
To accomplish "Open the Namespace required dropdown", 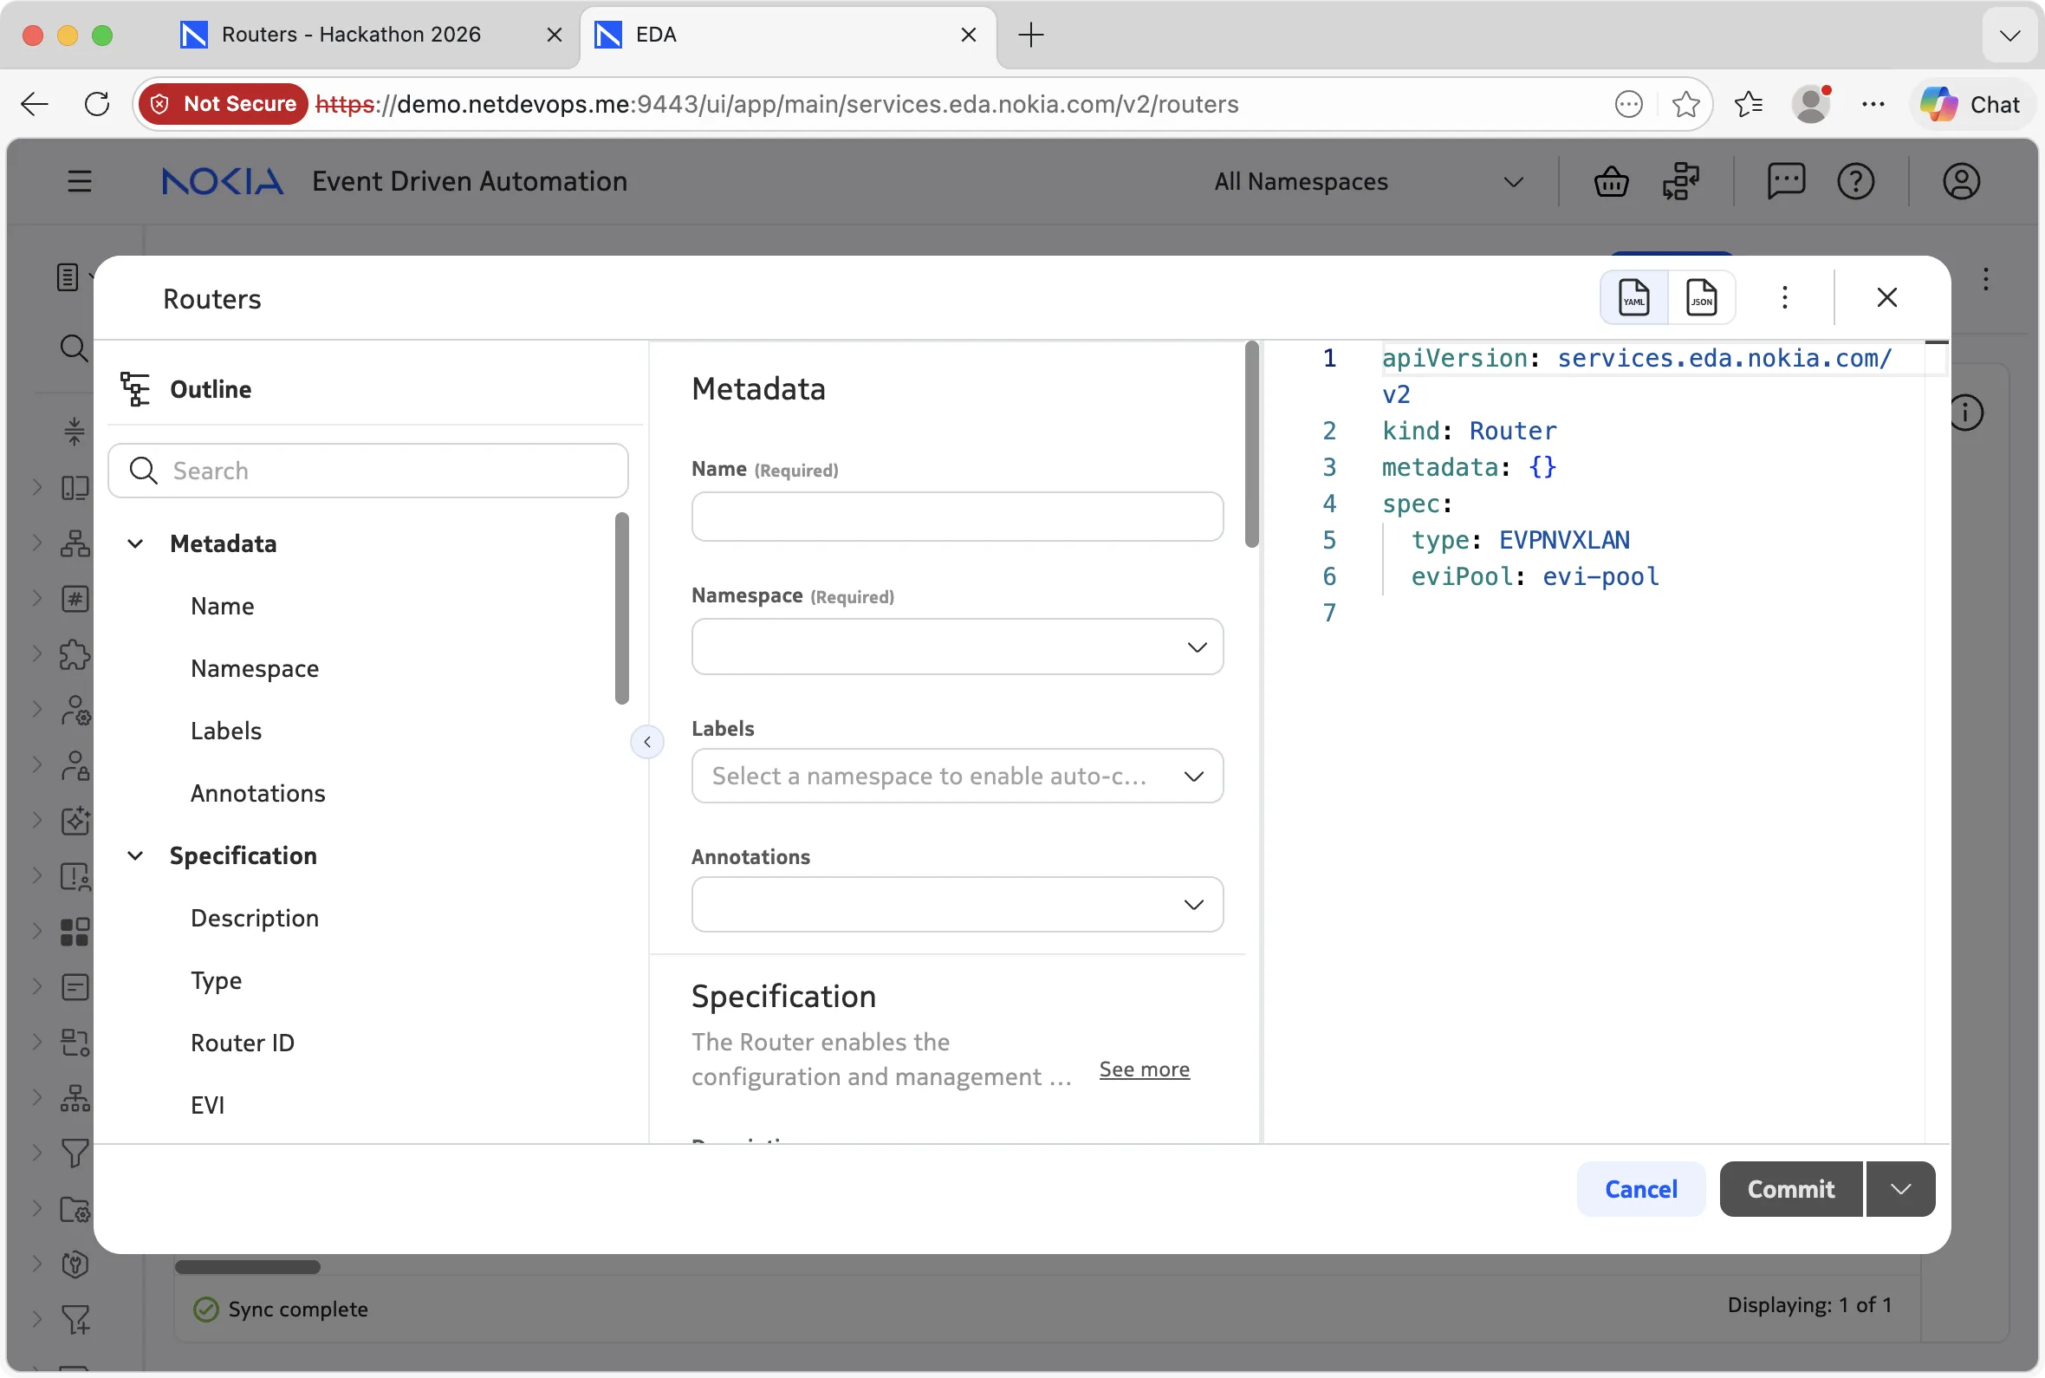I will click(x=958, y=647).
